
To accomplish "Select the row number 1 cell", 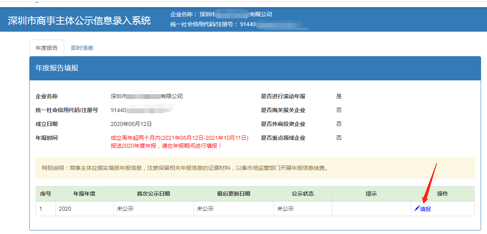I will click(46, 209).
